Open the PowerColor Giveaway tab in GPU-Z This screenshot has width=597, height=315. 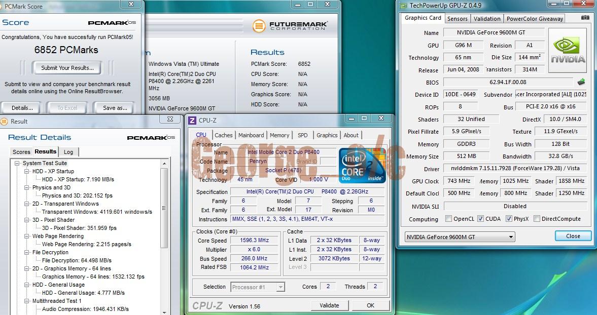click(535, 19)
